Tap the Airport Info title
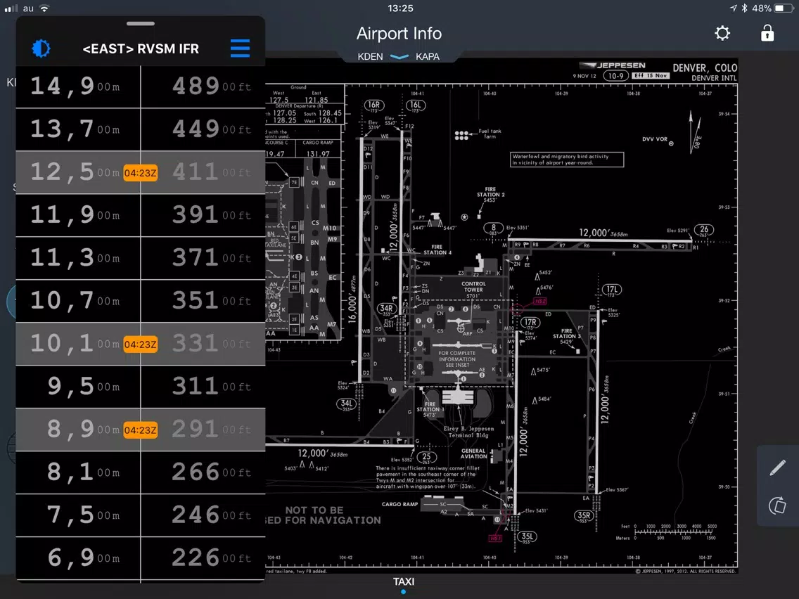799x599 pixels. pos(399,34)
